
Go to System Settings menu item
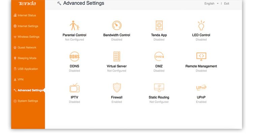(x=28, y=101)
